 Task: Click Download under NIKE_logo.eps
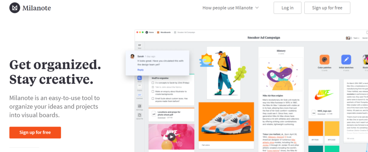(x=321, y=114)
